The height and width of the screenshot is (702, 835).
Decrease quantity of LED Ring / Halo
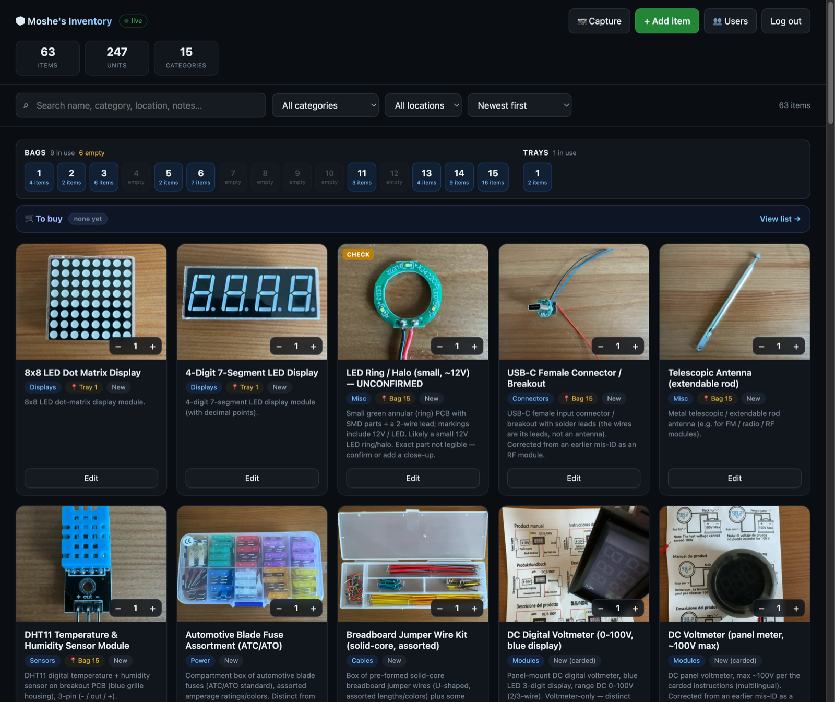click(x=440, y=347)
